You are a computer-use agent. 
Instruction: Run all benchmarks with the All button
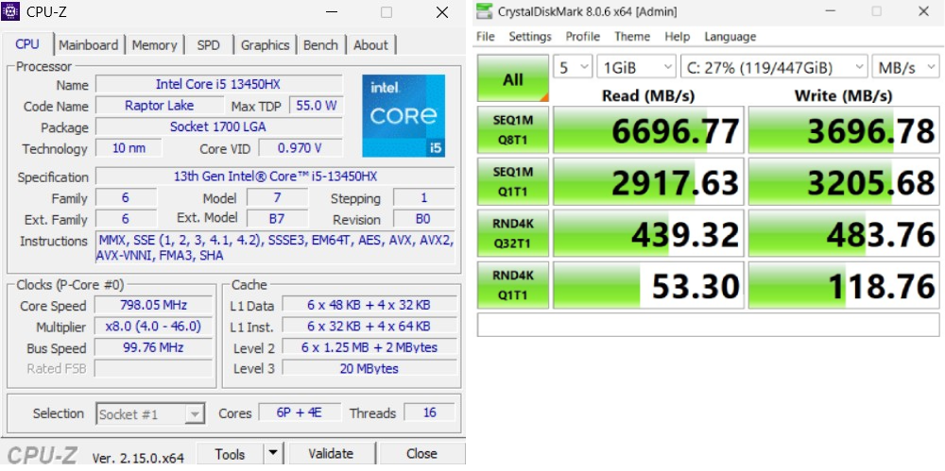click(513, 79)
